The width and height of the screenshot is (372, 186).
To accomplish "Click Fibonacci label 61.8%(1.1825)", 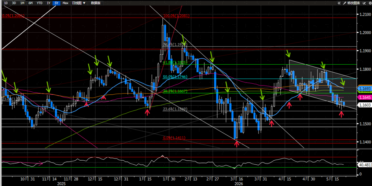I will 174,62.
